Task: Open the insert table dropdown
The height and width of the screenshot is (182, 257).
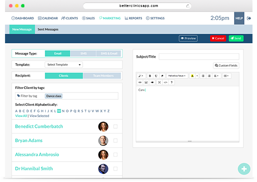Action: pos(226,76)
